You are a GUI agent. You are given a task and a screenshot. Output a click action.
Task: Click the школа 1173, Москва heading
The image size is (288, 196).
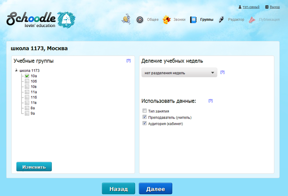[39, 48]
